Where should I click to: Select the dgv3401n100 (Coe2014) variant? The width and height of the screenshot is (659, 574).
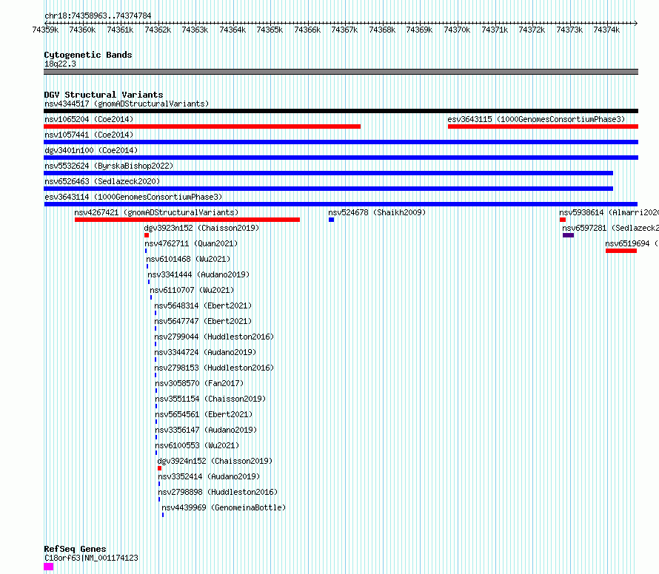click(91, 150)
